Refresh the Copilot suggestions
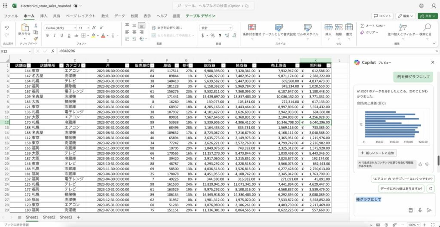 [x=431, y=188]
